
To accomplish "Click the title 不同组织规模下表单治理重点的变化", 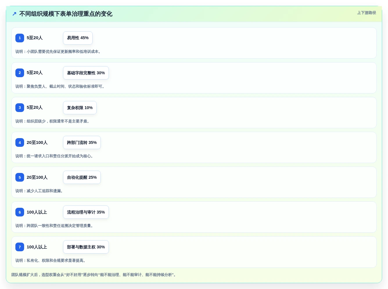I will click(66, 14).
